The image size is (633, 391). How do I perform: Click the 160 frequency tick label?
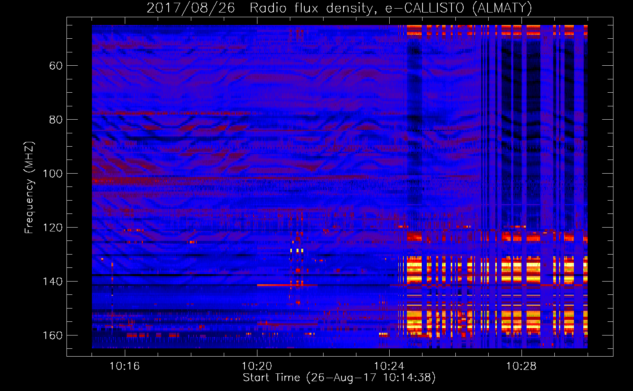pyautogui.click(x=52, y=335)
